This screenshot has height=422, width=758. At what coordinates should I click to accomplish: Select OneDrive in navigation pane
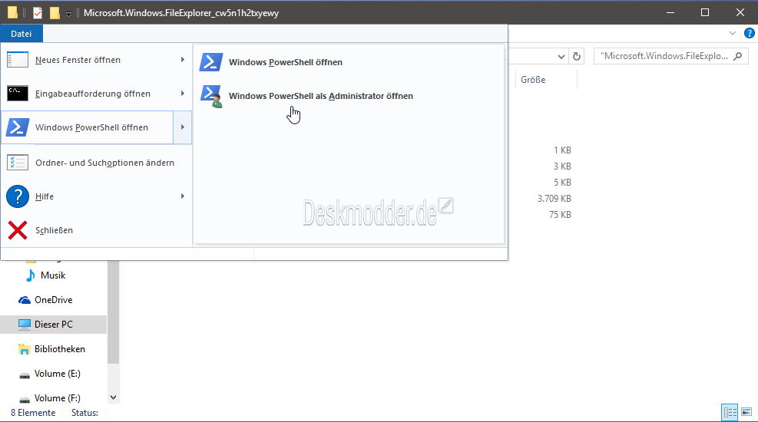[x=53, y=300]
